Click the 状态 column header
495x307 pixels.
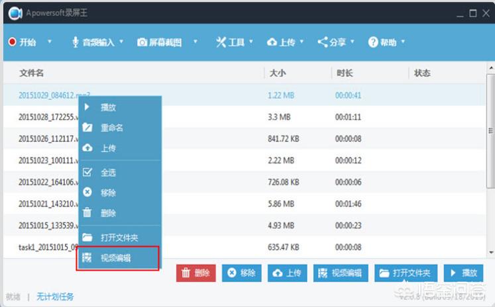coord(422,73)
